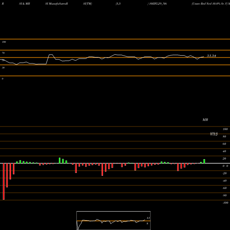This screenshot has height=230, width=230.
Task: Click the MR axis label 60
Action: pyautogui.click(x=224, y=144)
